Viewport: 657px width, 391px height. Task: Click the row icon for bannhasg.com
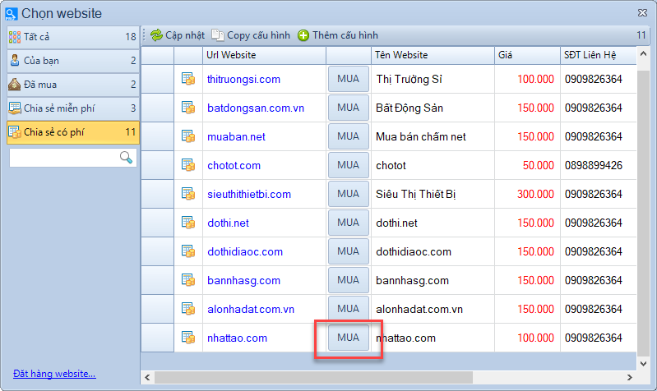point(188,280)
